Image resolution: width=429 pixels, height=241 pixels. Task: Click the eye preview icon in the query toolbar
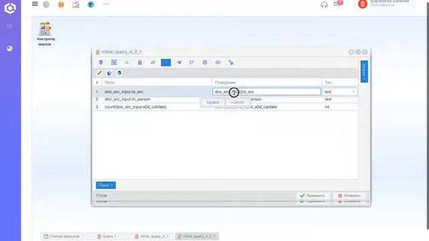click(218, 62)
